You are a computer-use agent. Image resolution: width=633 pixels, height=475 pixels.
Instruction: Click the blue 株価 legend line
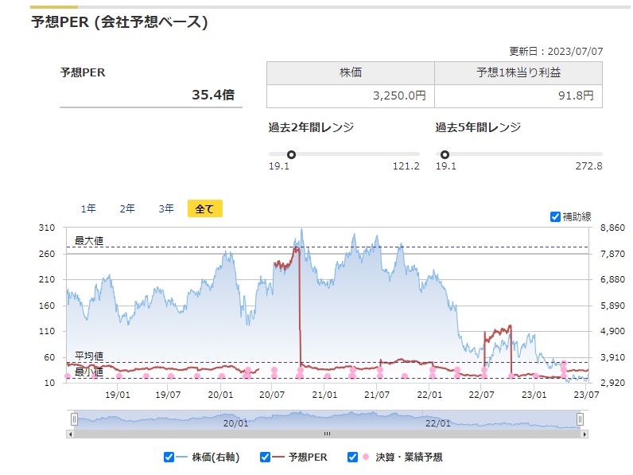(181, 457)
